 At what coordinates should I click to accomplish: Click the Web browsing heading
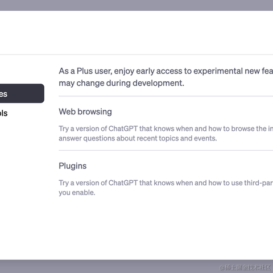pos(85,111)
